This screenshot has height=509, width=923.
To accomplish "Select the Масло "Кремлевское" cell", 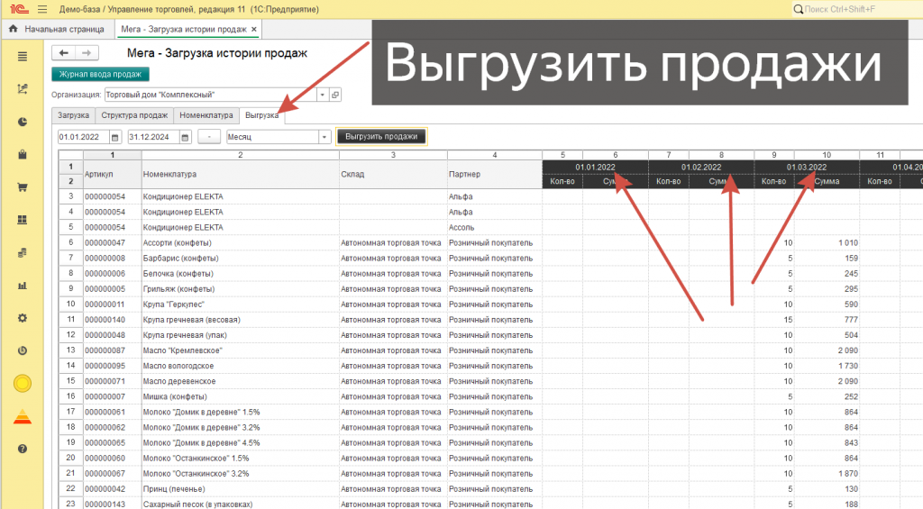I will pyautogui.click(x=240, y=350).
